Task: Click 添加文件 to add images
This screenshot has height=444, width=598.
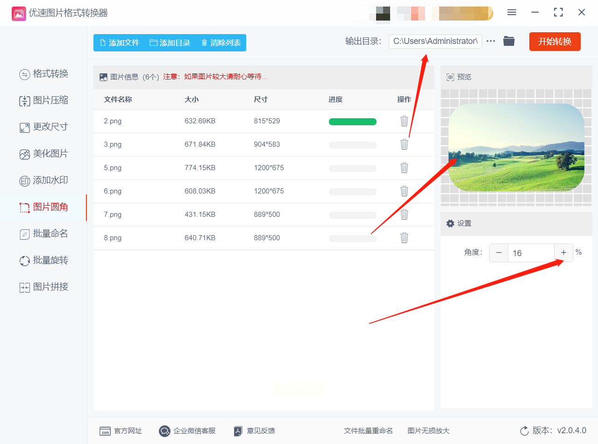Action: tap(119, 43)
